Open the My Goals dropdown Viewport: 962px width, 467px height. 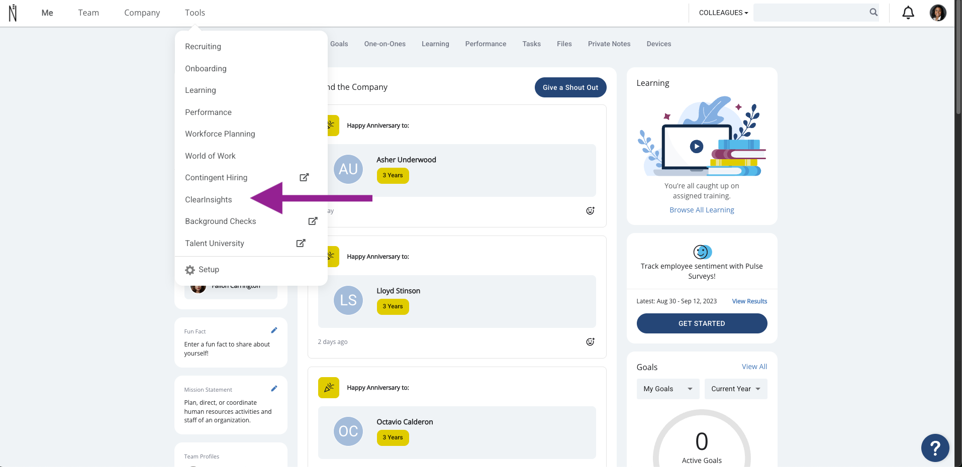tap(668, 389)
